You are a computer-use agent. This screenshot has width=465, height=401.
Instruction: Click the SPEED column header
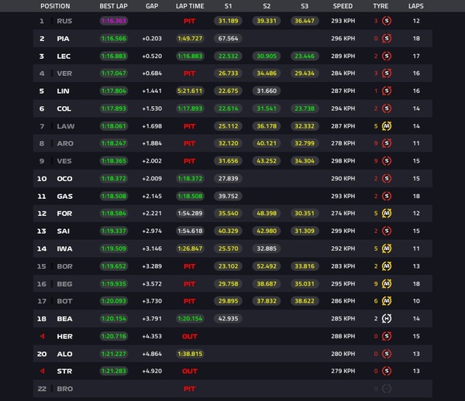pyautogui.click(x=343, y=6)
